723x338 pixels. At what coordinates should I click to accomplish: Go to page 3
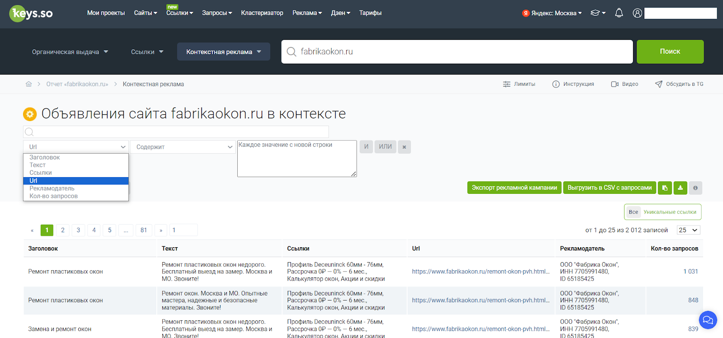(79, 230)
